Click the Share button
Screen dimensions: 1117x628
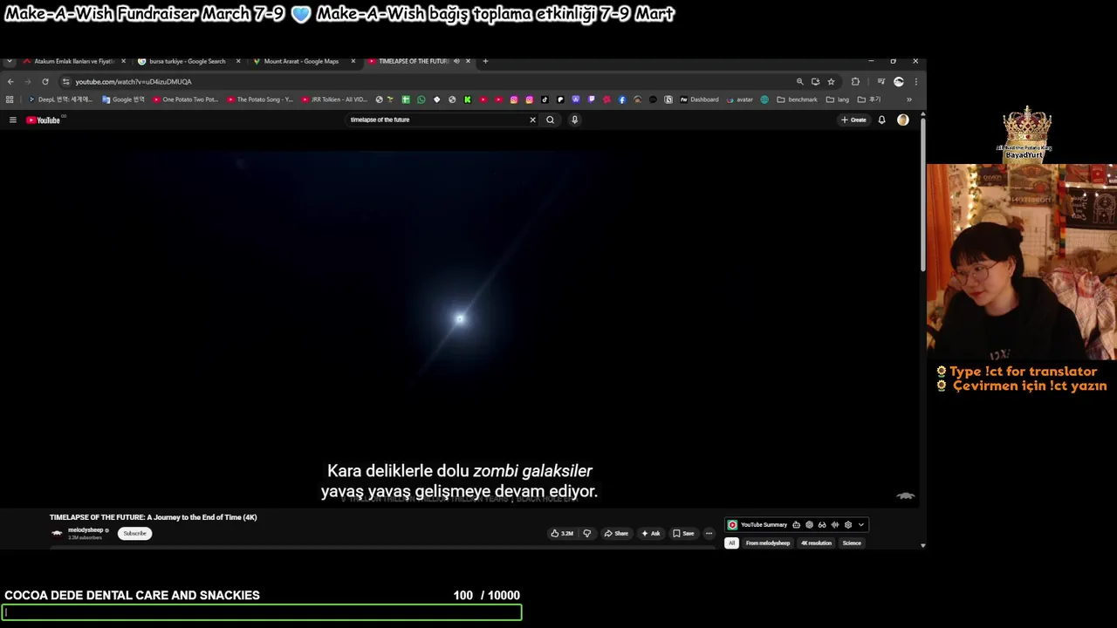point(616,533)
